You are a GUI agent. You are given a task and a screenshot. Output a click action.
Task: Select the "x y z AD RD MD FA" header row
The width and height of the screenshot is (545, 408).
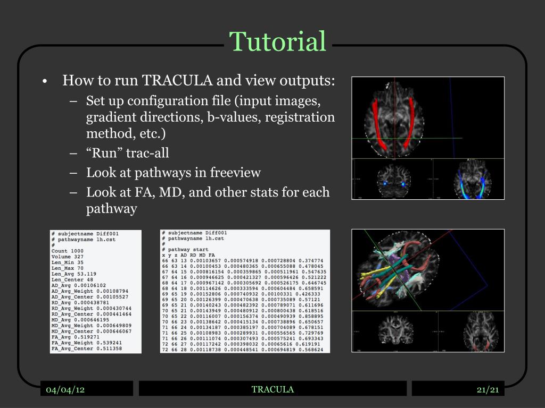[x=188, y=255]
